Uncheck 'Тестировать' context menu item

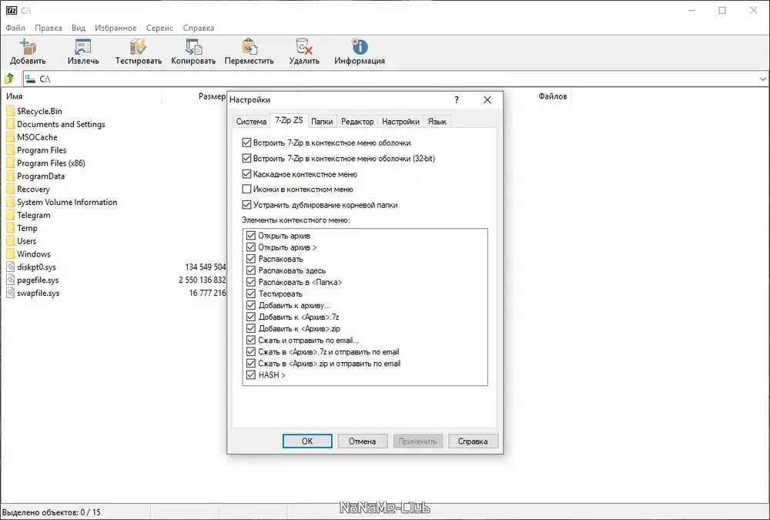coord(251,294)
